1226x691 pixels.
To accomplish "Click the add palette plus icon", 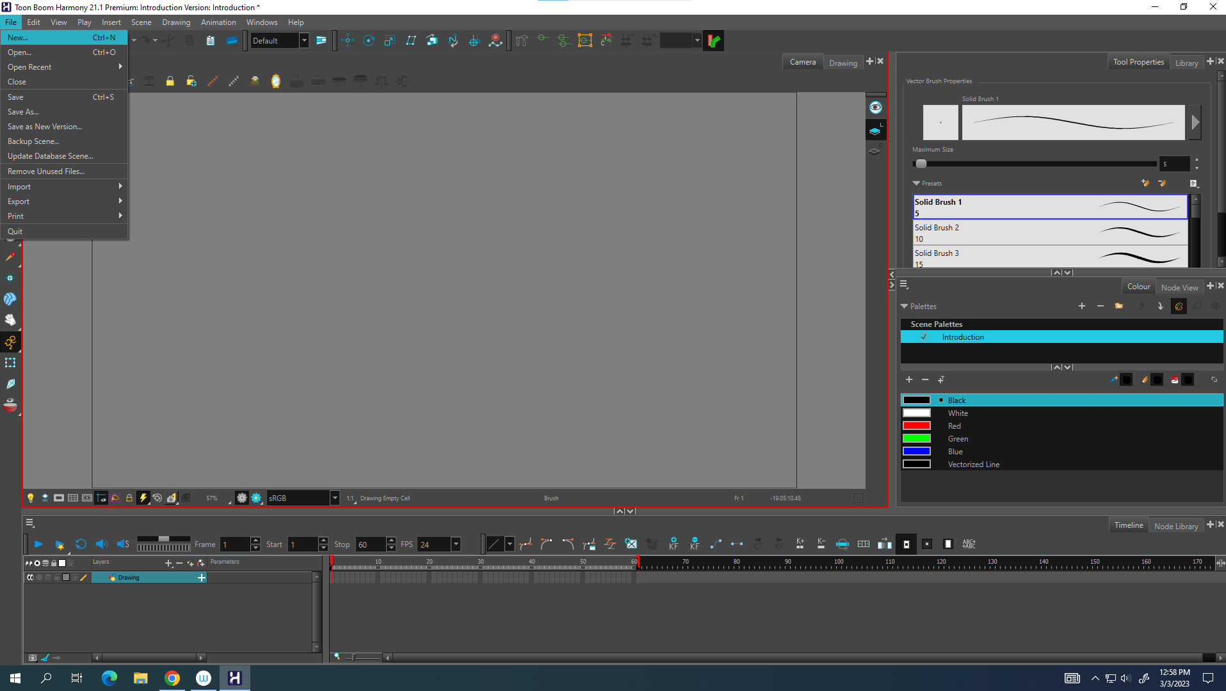I will tap(1082, 306).
